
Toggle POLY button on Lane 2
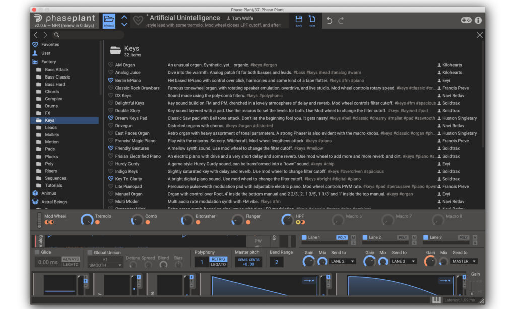pos(403,237)
